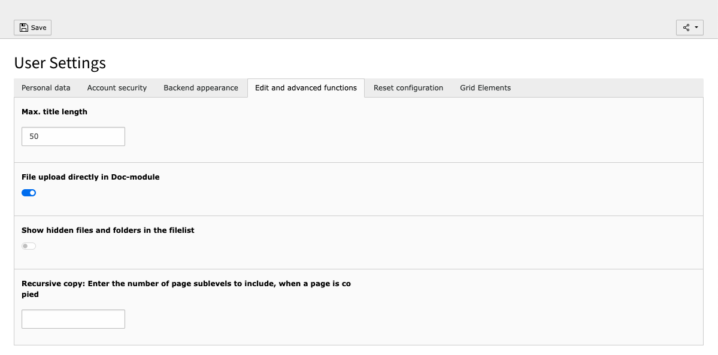Viewport: 718px width, 355px height.
Task: Open the Reset configuration tab
Action: pyautogui.click(x=408, y=87)
